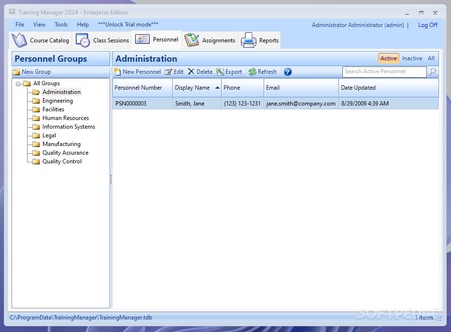Click the Edit pencil icon

(x=168, y=72)
